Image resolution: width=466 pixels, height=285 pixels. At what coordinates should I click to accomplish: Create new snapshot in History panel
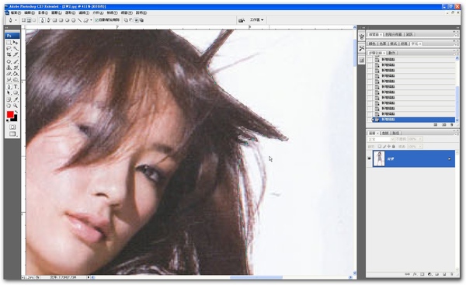[x=443, y=125]
